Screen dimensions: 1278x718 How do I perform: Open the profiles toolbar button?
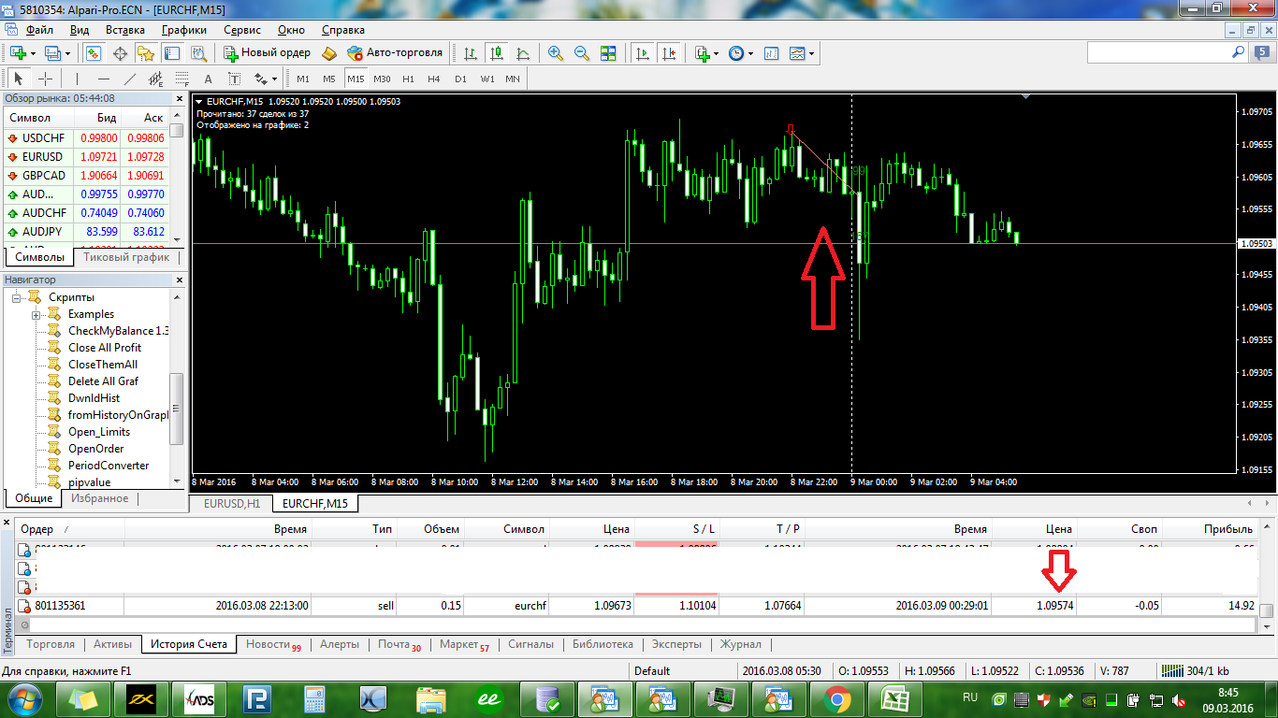point(56,53)
